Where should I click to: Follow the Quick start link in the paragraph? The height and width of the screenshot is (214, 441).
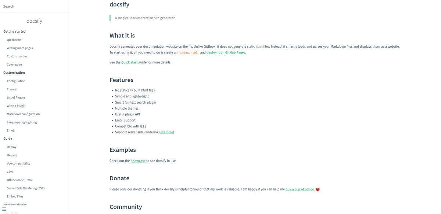[x=129, y=62]
